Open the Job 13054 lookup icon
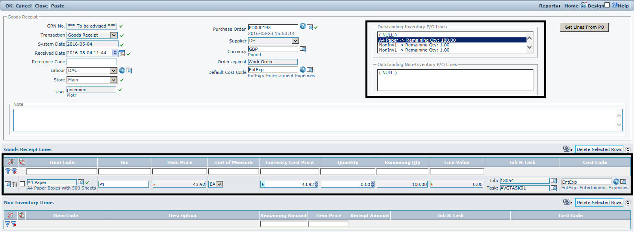Image resolution: width=634 pixels, height=232 pixels. [554, 180]
